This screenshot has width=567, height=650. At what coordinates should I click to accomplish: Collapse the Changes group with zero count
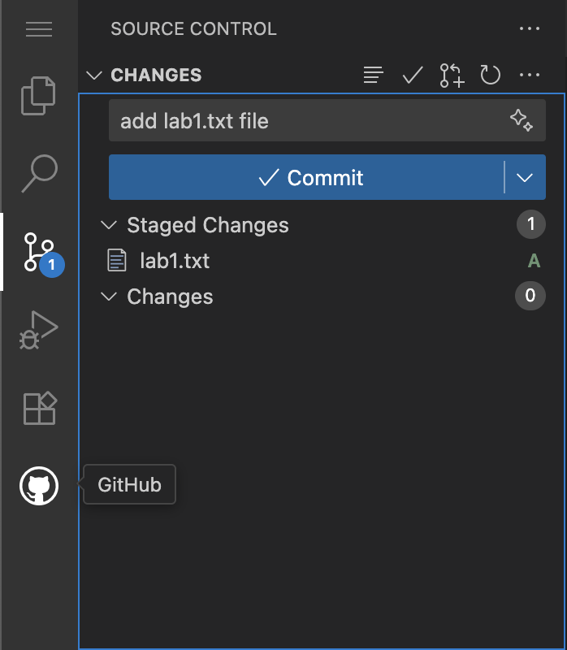click(x=108, y=297)
